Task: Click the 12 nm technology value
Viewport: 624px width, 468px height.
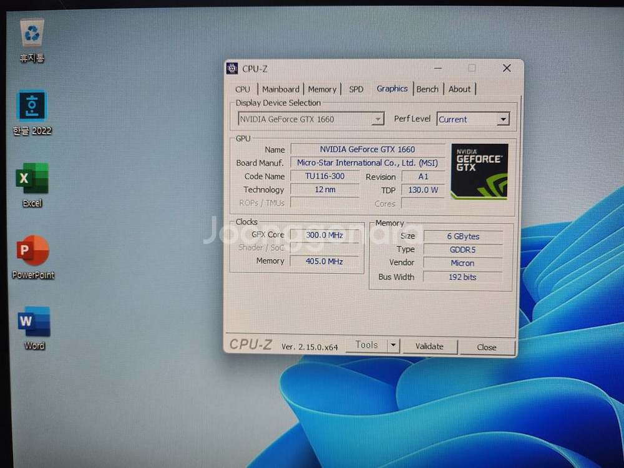Action: point(324,190)
